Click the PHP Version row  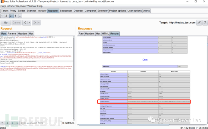pos(145,66)
